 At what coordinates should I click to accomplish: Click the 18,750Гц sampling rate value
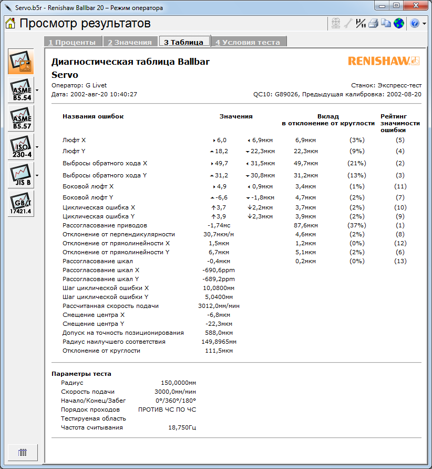[x=182, y=427]
